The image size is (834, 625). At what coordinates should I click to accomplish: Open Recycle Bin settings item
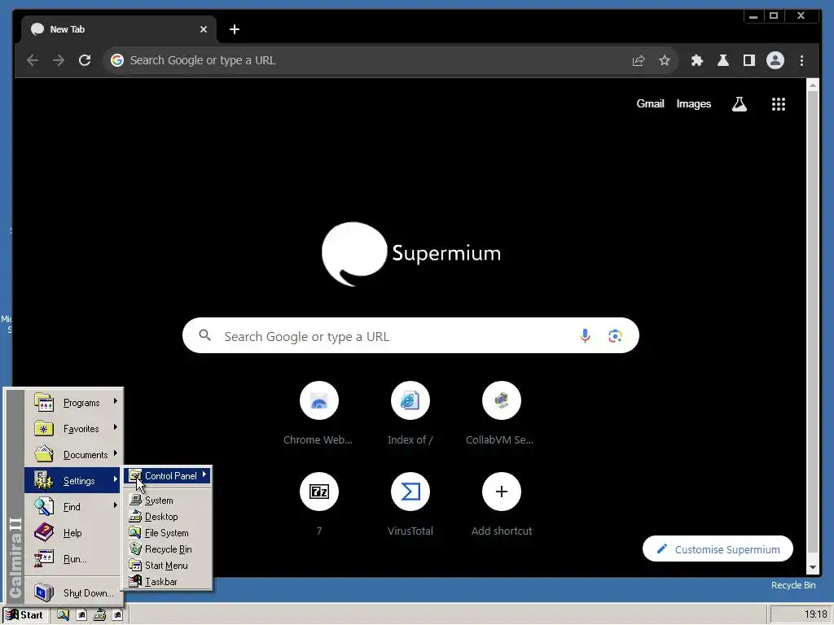click(168, 549)
